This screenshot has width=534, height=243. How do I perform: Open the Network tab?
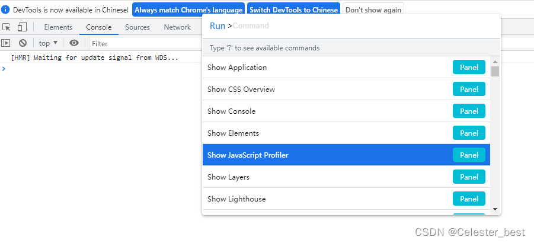click(177, 27)
